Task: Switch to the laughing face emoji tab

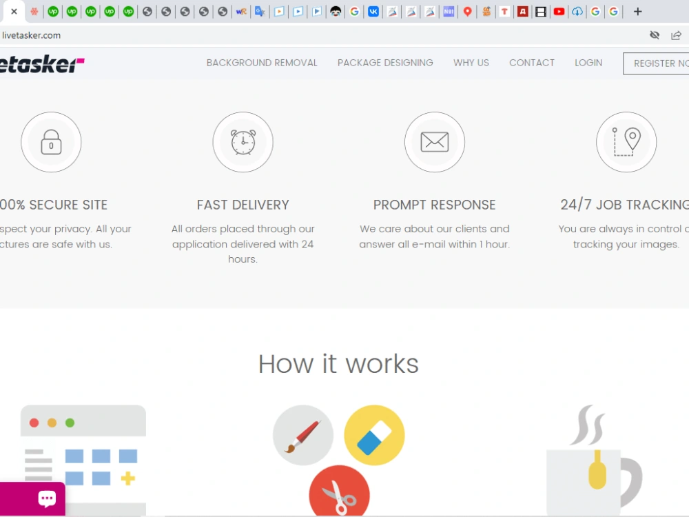Action: 336,12
